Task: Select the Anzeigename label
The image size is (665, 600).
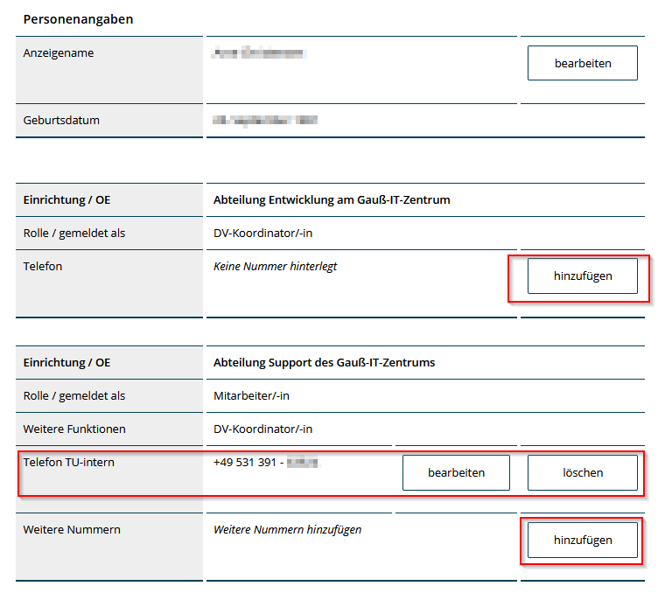Action: tap(59, 53)
